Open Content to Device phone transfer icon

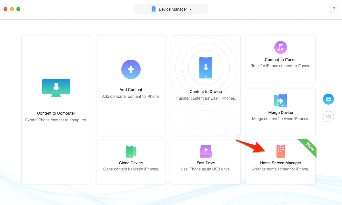tap(206, 68)
